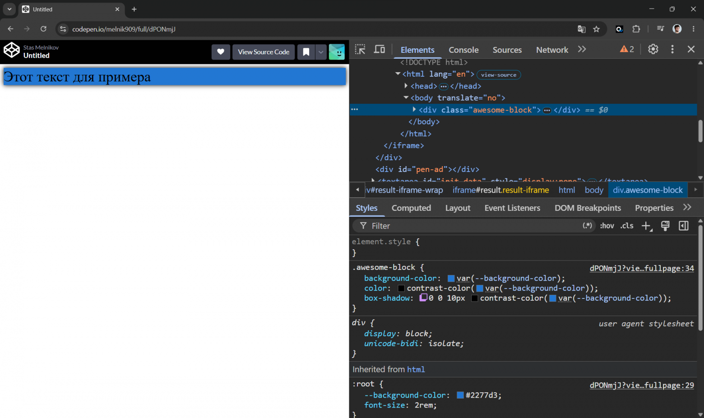704x418 pixels.
Task: Open the Computed styles tab
Action: (x=411, y=208)
